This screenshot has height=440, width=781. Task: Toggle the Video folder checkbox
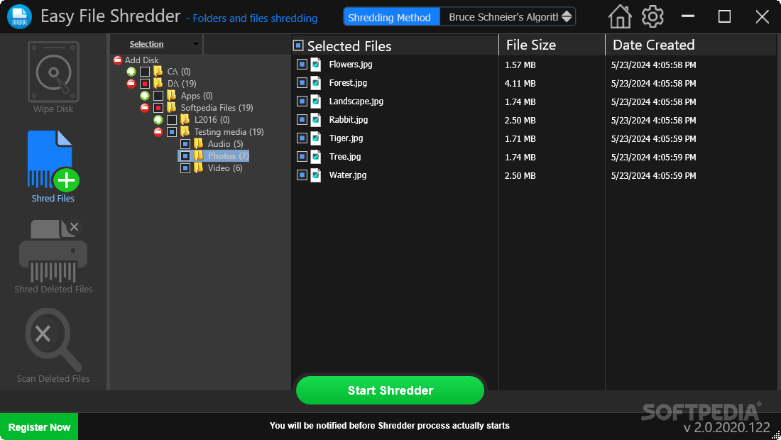pyautogui.click(x=185, y=168)
